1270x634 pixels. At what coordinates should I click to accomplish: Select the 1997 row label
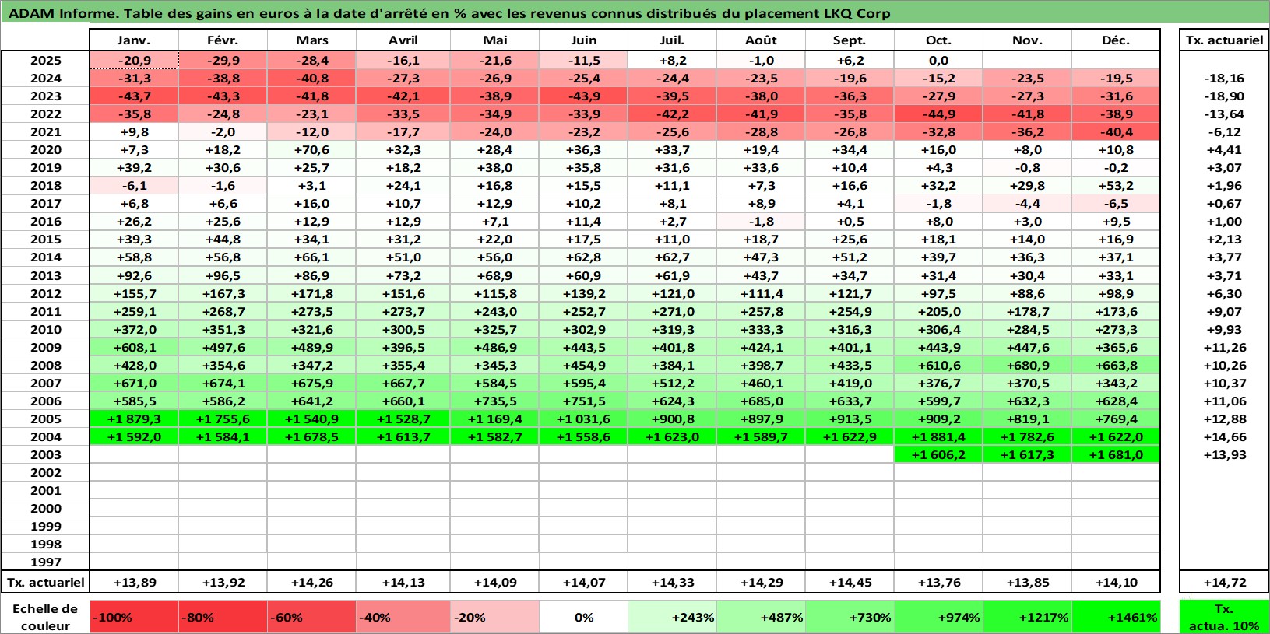pyautogui.click(x=46, y=562)
